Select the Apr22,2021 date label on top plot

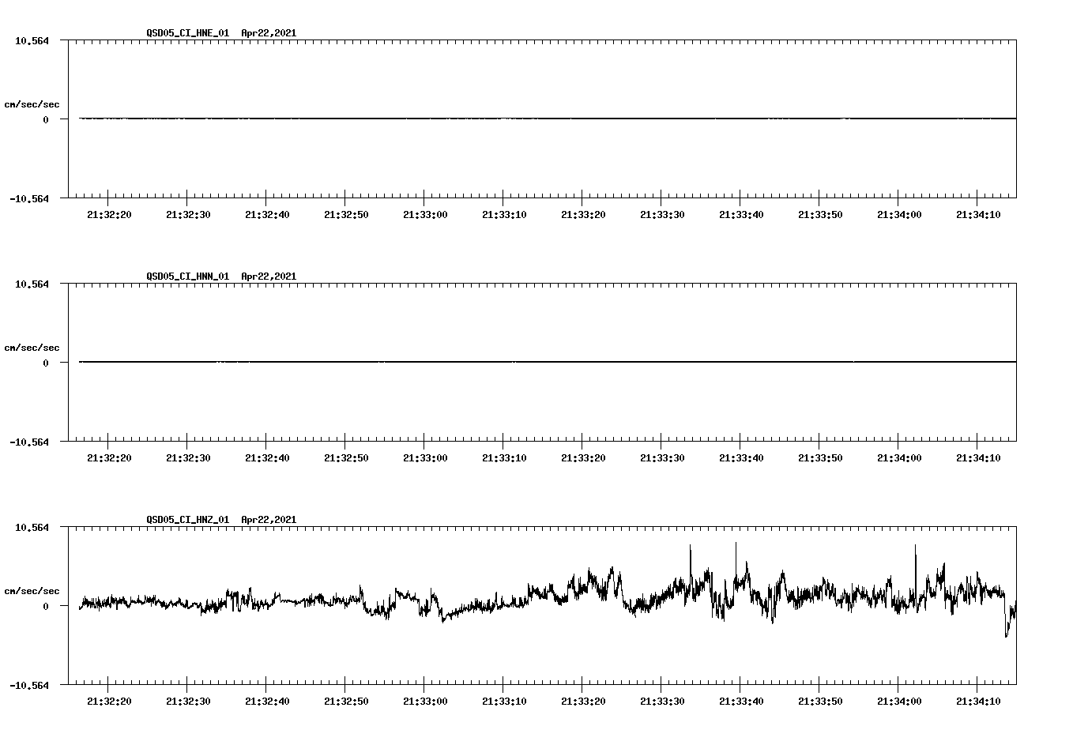(268, 34)
